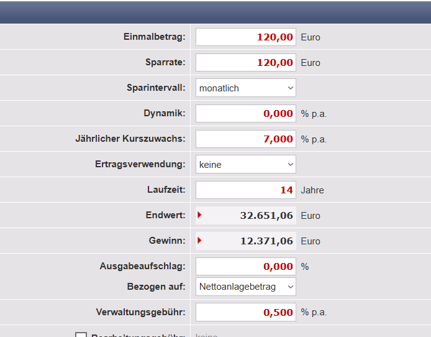Edit the Jährlicher Kurszuwachs field
The image size is (431, 337).
click(x=246, y=139)
